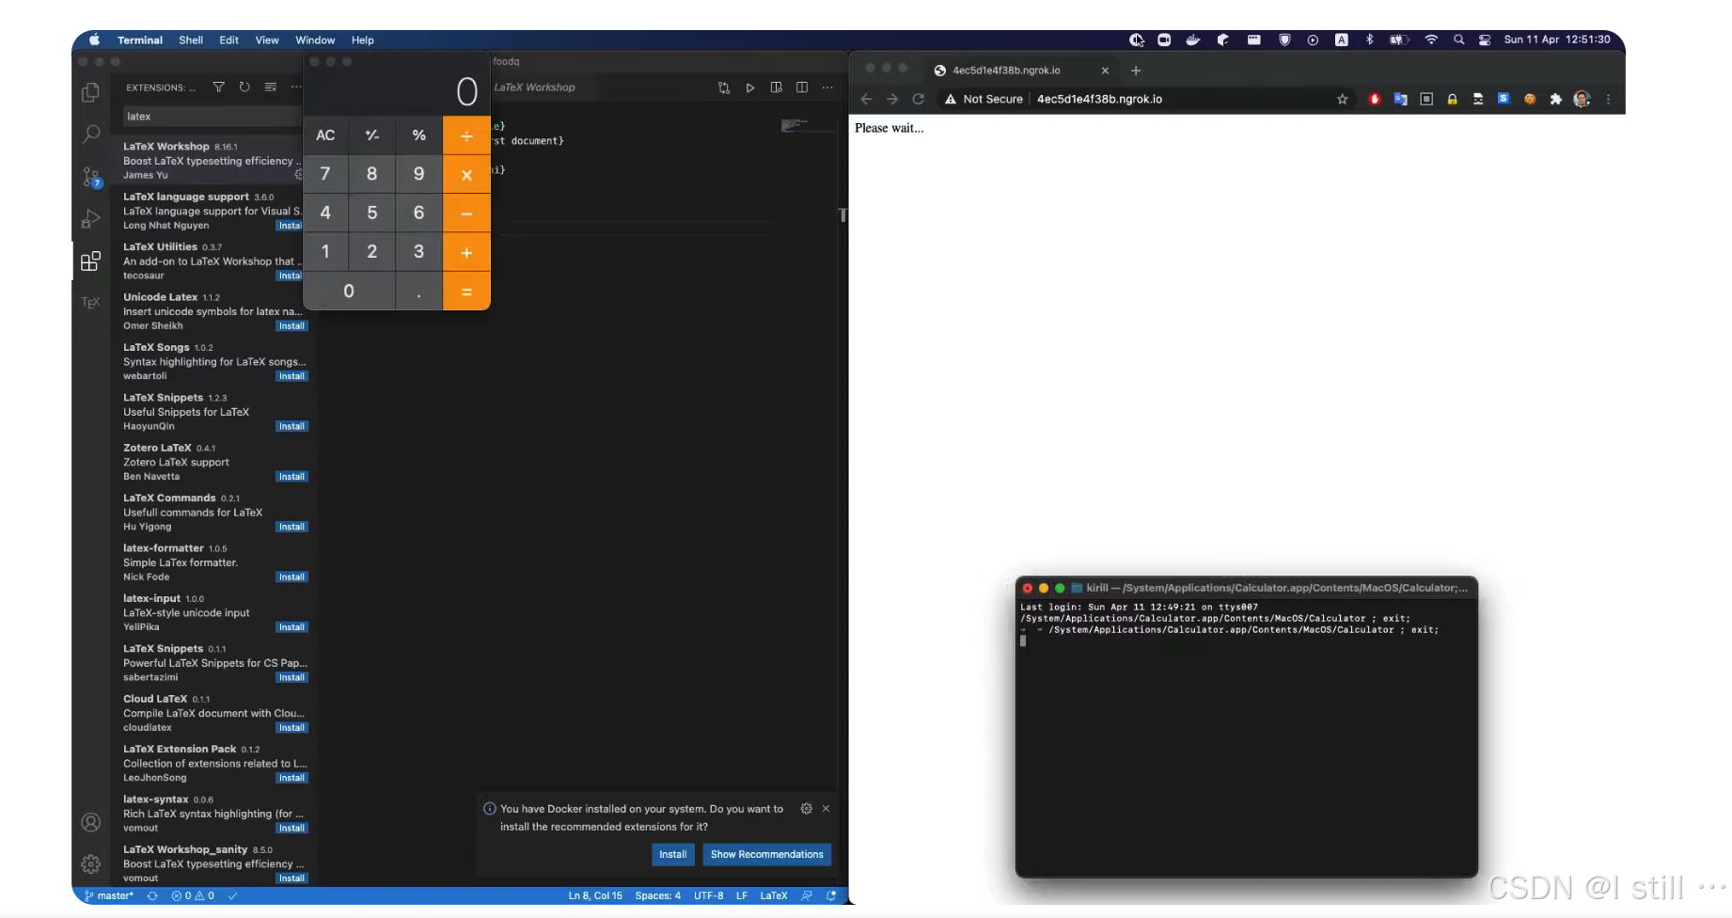1732x918 pixels.
Task: Click the percent key on the Calculator
Action: click(x=419, y=135)
